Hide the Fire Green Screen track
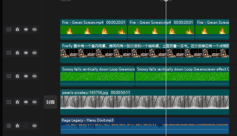Screen dimensions: 237x136 26,29
